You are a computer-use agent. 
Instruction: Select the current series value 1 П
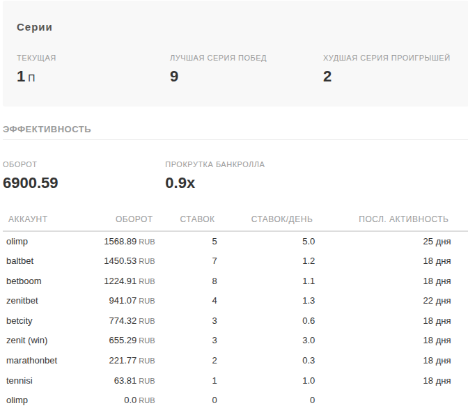click(26, 77)
